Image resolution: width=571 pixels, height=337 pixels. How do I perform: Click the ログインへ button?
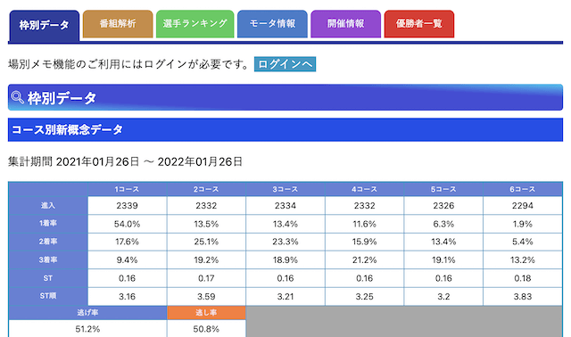click(285, 64)
